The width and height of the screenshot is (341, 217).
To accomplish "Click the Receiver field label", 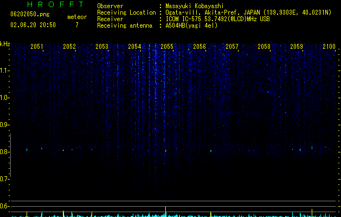I will click(x=110, y=19).
